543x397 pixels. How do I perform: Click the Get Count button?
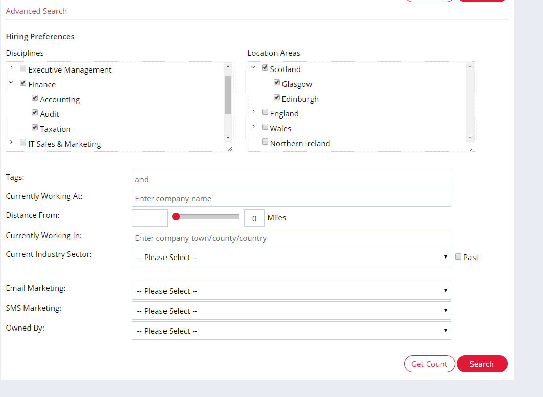(x=429, y=364)
